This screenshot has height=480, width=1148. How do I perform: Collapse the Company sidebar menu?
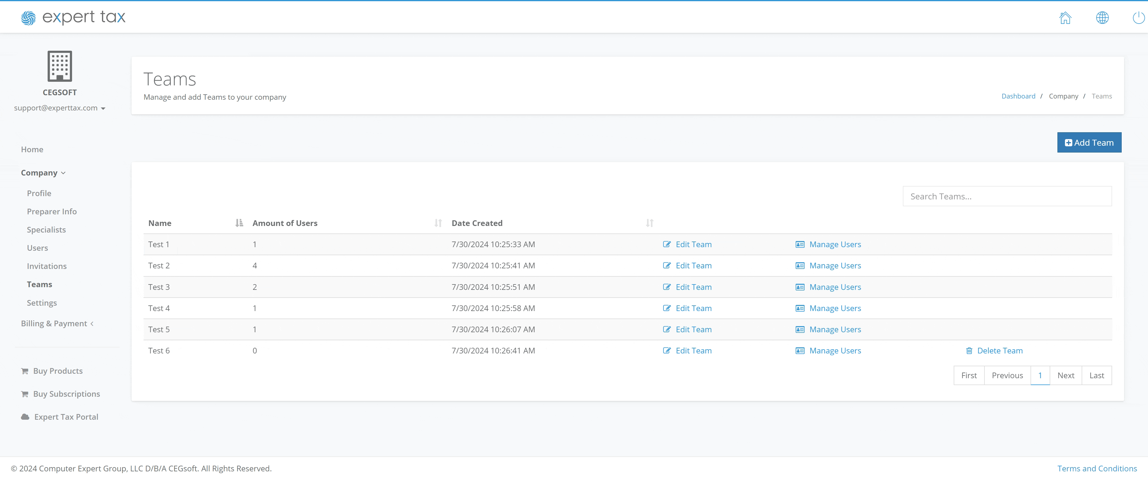[x=43, y=173]
